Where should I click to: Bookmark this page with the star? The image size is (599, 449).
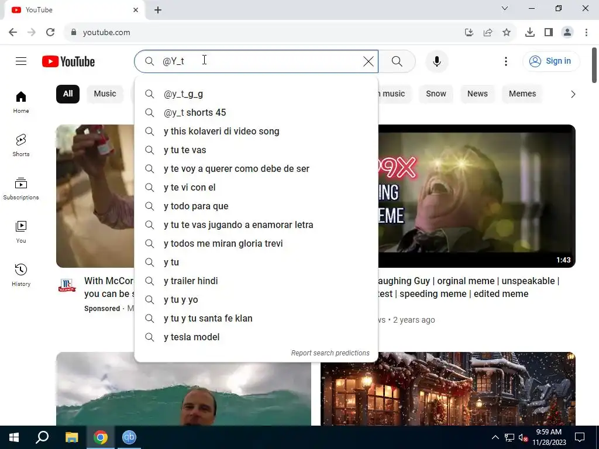coord(507,33)
